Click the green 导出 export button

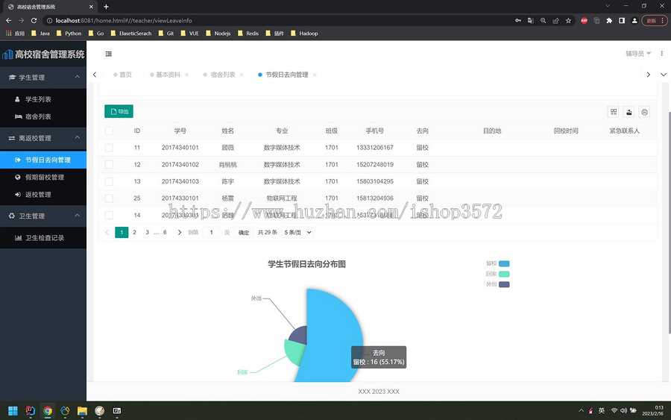point(119,111)
